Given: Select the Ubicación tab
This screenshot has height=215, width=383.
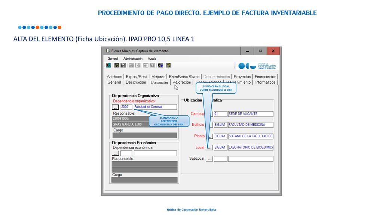Looking at the screenshot, I should tap(159, 82).
